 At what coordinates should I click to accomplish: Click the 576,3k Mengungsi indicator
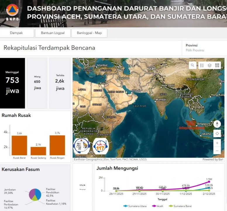tap(82, 187)
